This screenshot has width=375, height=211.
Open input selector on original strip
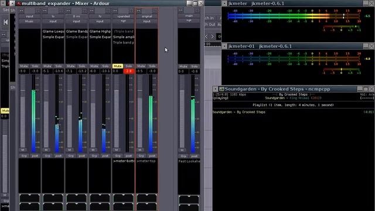[x=146, y=21]
